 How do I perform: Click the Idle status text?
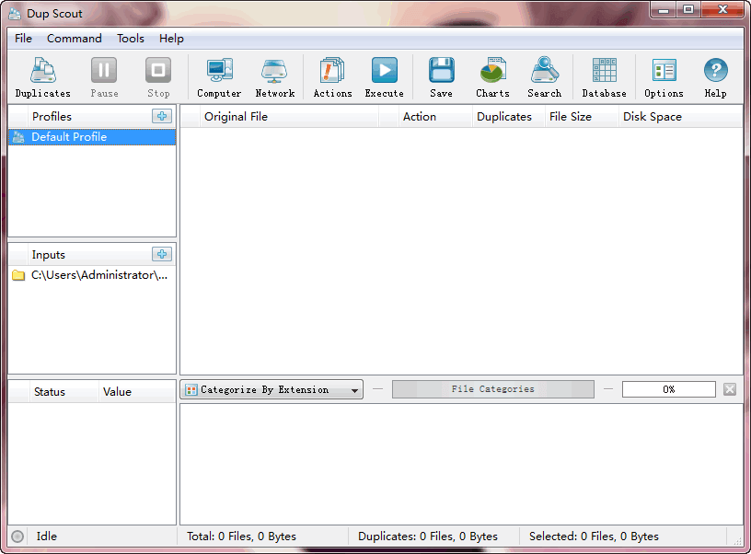tap(46, 537)
